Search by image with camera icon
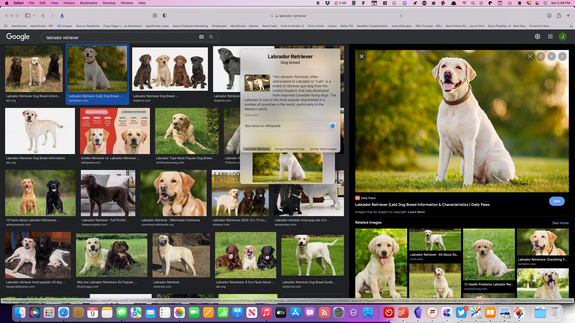 (201, 37)
